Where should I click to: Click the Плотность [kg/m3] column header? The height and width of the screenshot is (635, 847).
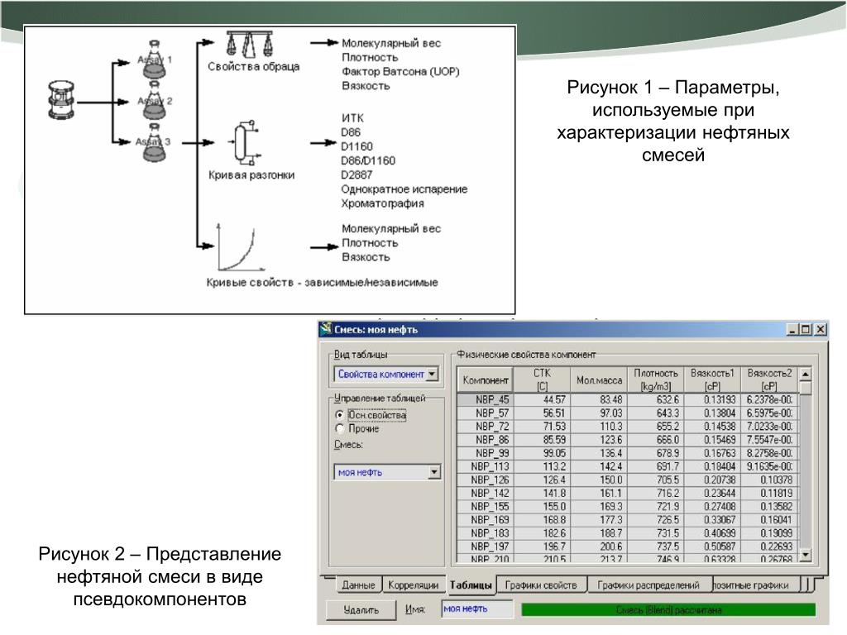point(655,380)
